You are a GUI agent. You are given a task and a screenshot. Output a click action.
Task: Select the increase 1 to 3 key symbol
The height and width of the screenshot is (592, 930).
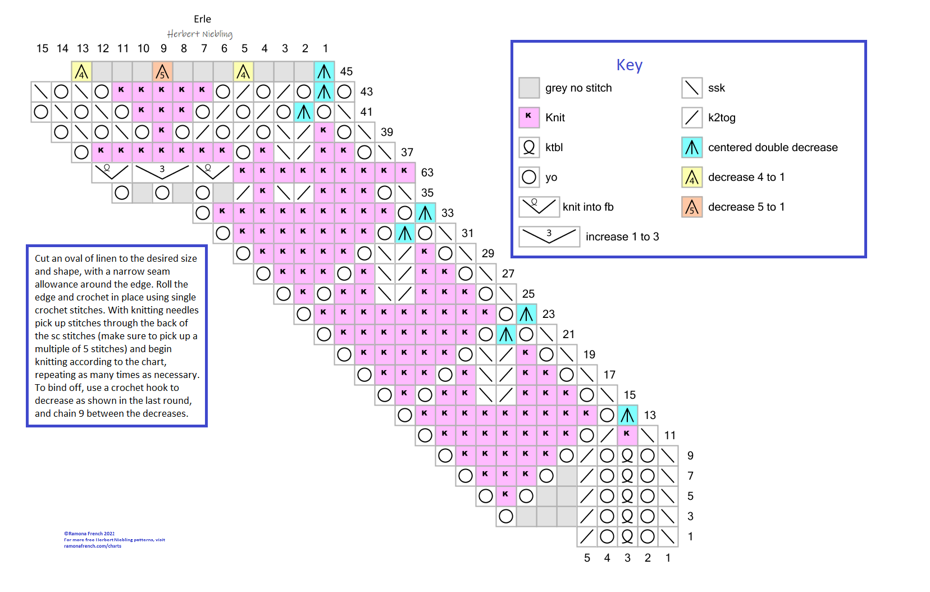[549, 236]
